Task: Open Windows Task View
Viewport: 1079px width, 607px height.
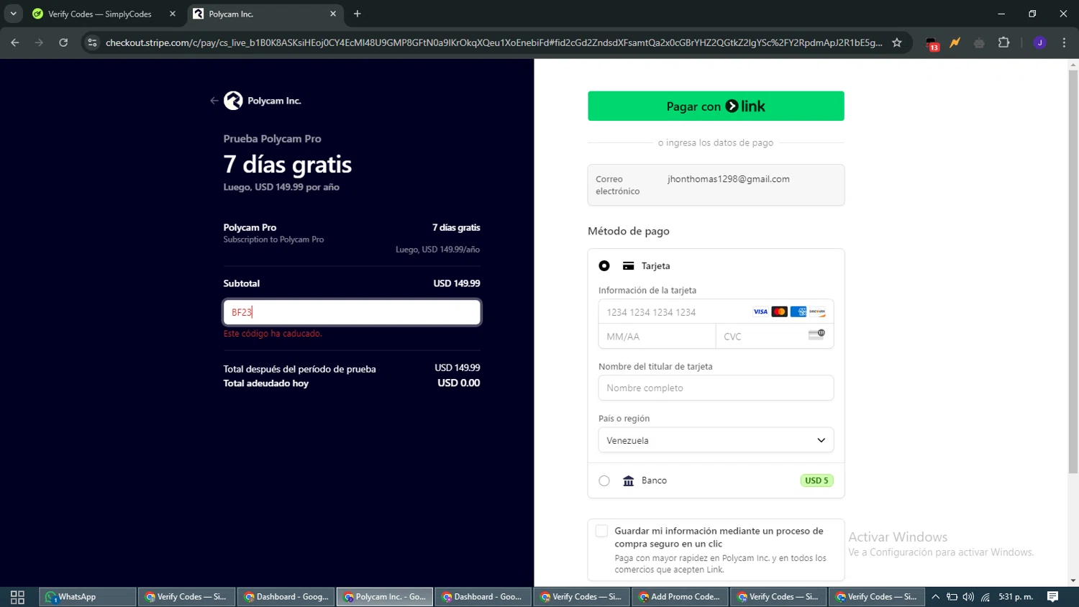Action: [x=17, y=597]
